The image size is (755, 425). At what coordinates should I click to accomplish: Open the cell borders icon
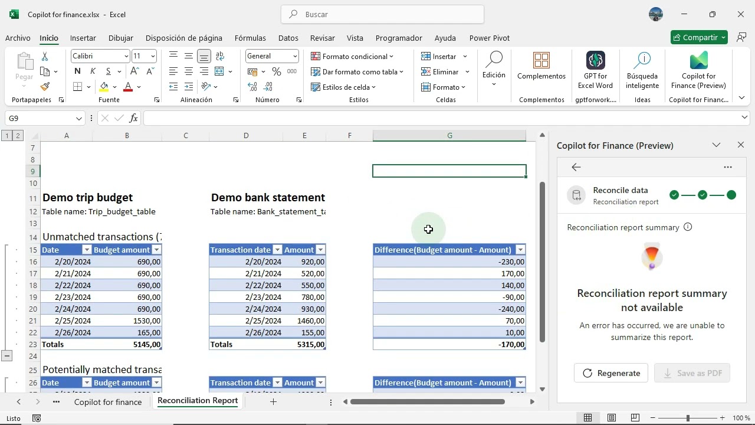(77, 87)
